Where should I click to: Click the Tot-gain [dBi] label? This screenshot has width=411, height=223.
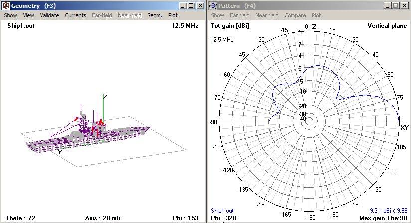pos(230,25)
